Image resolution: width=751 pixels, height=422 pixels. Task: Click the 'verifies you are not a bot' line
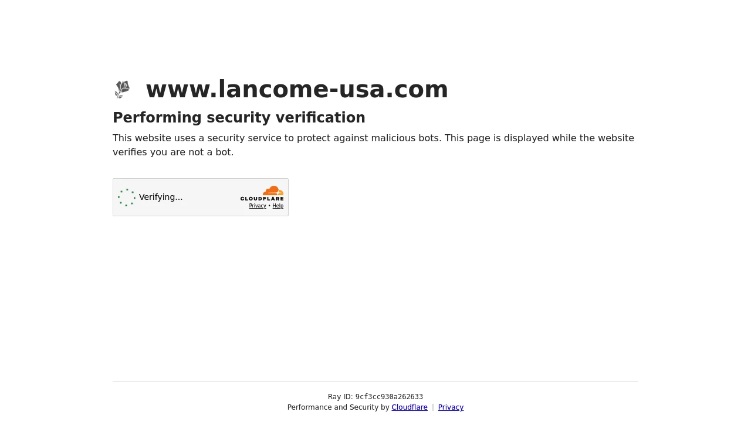(x=173, y=152)
